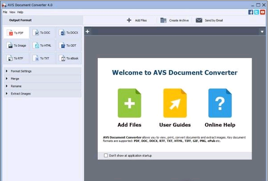Expand the Extract Images section
Viewport: 268px width, 181px height.
(x=42, y=94)
